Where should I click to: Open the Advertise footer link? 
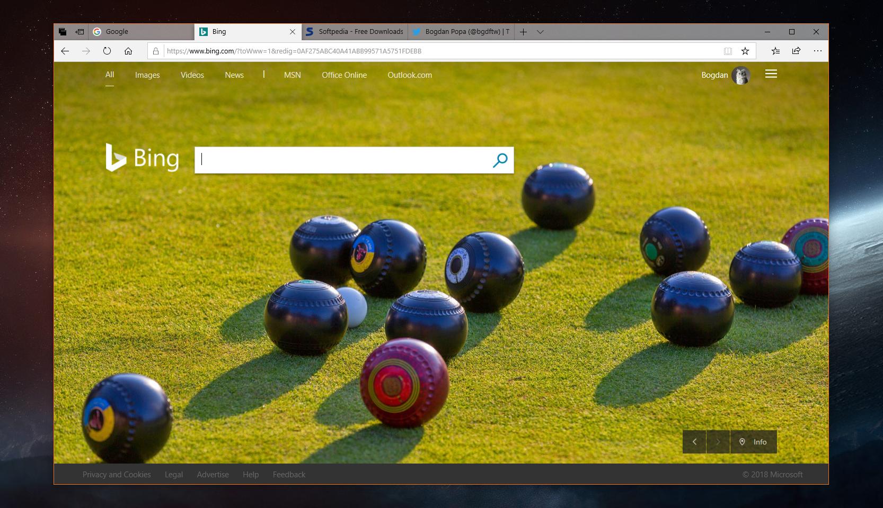tap(213, 475)
